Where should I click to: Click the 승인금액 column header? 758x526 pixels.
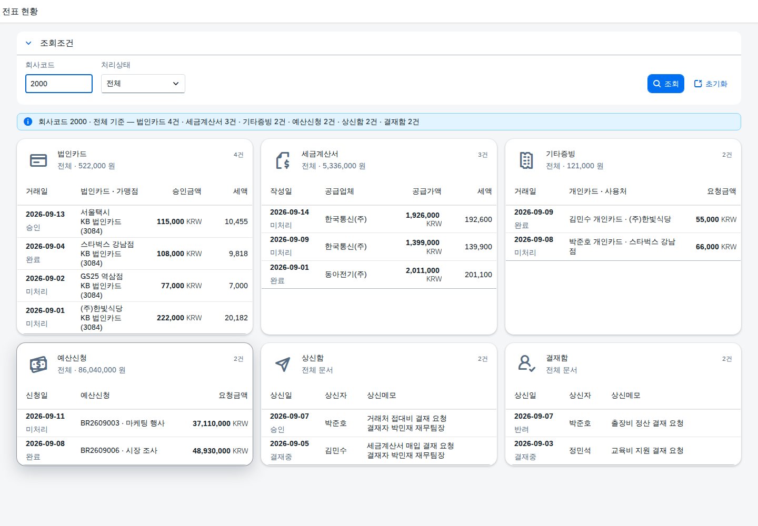pyautogui.click(x=187, y=191)
